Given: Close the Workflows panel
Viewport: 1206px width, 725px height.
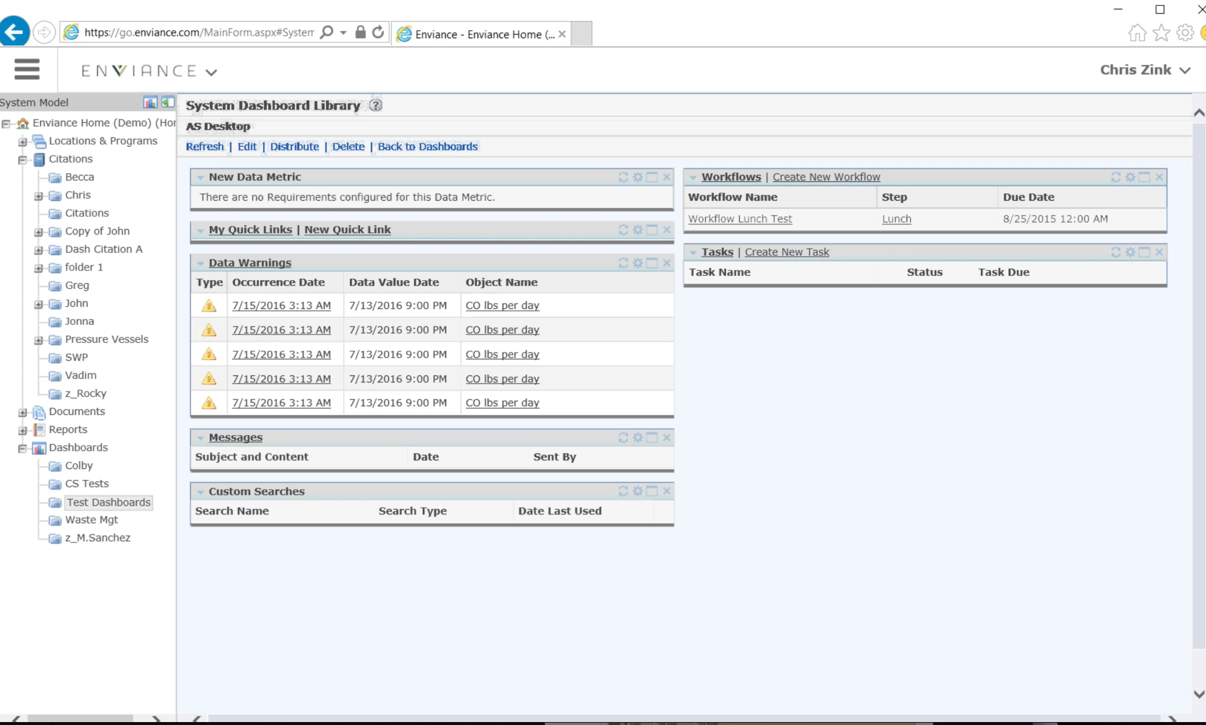Looking at the screenshot, I should point(1159,177).
